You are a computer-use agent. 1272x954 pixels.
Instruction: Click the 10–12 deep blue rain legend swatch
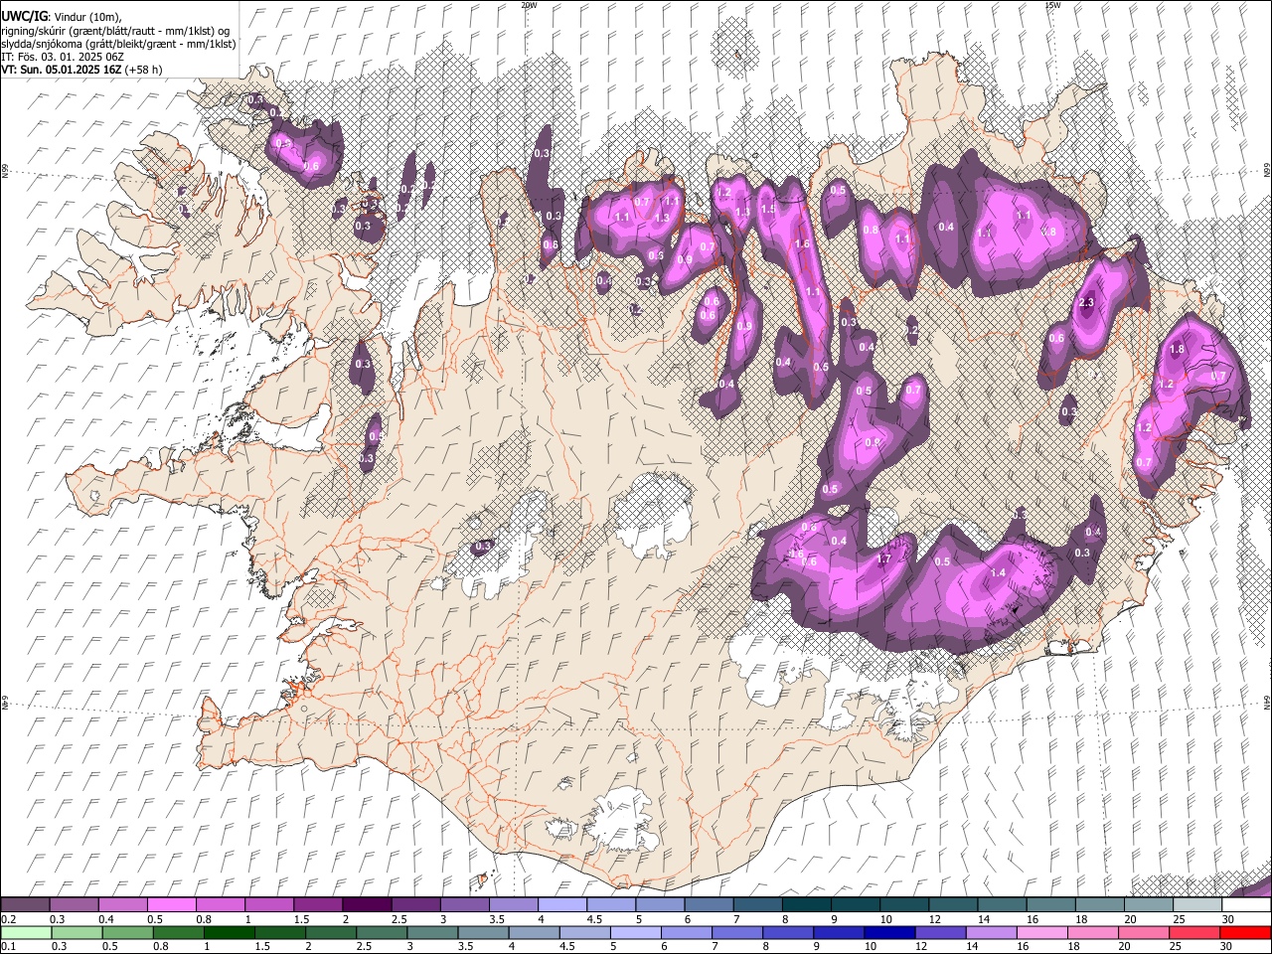[888, 932]
